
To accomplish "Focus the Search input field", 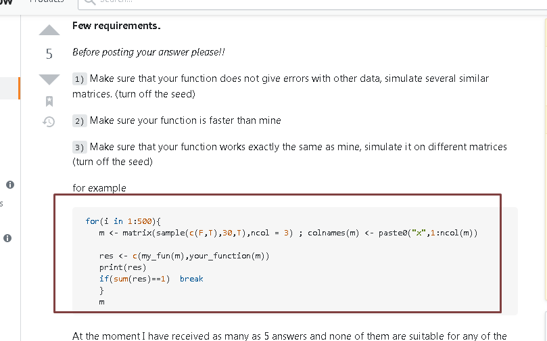I will [x=312, y=3].
